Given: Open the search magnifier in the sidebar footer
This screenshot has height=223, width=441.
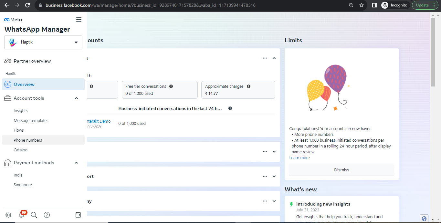Looking at the screenshot, I should click(34, 215).
